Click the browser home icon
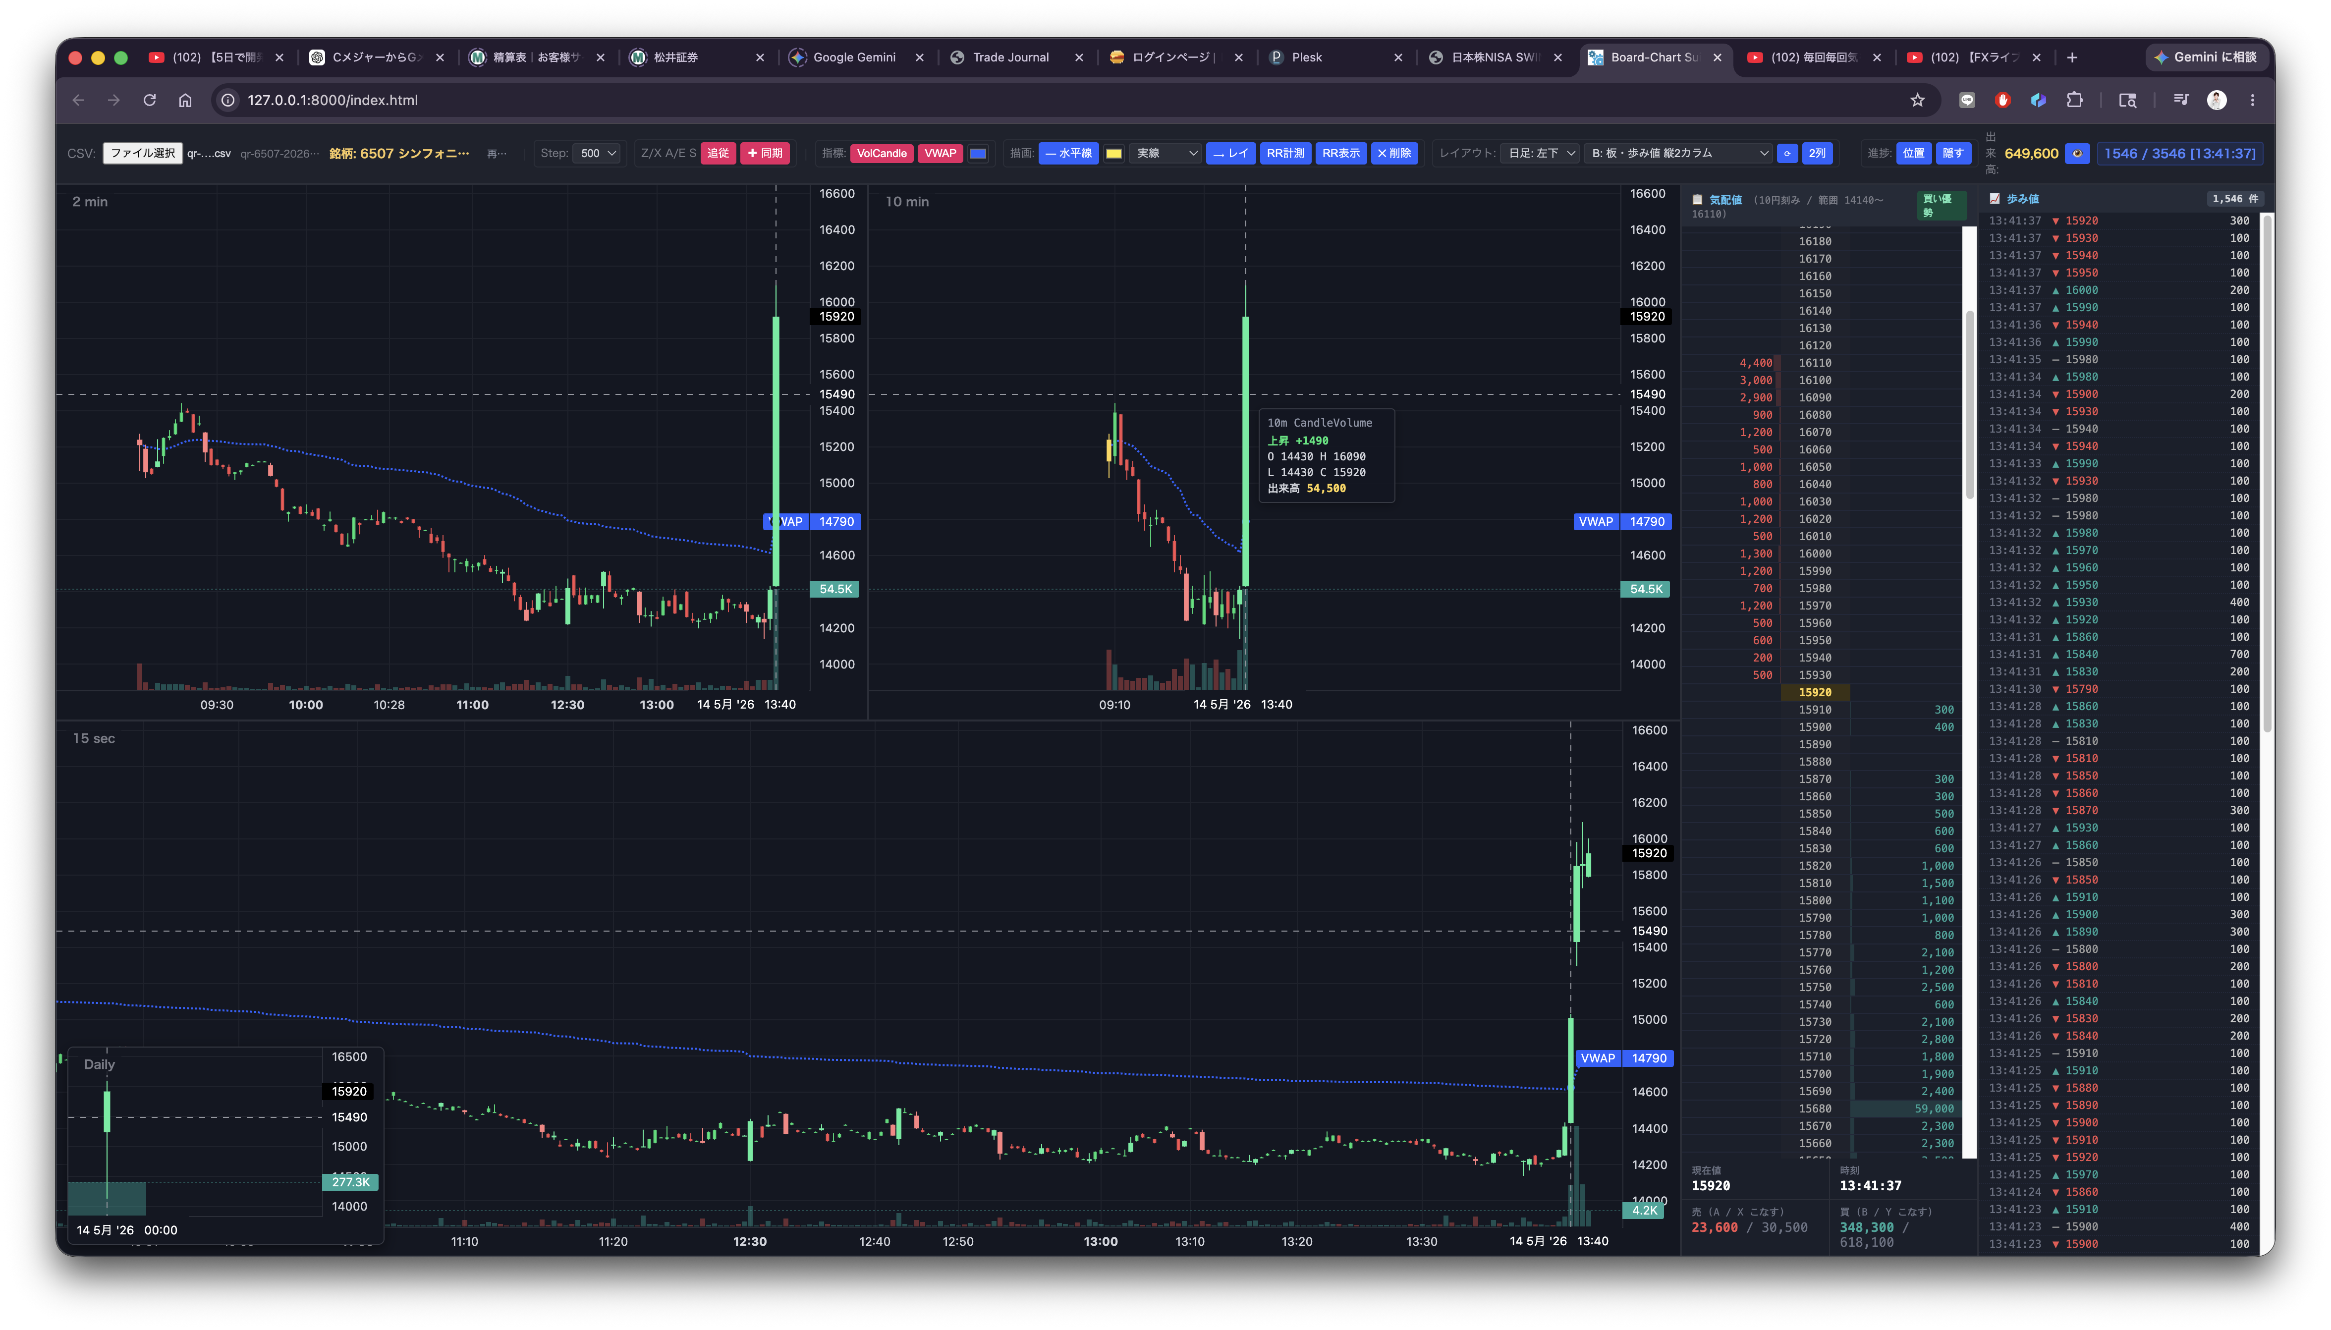The image size is (2331, 1330). point(185,101)
